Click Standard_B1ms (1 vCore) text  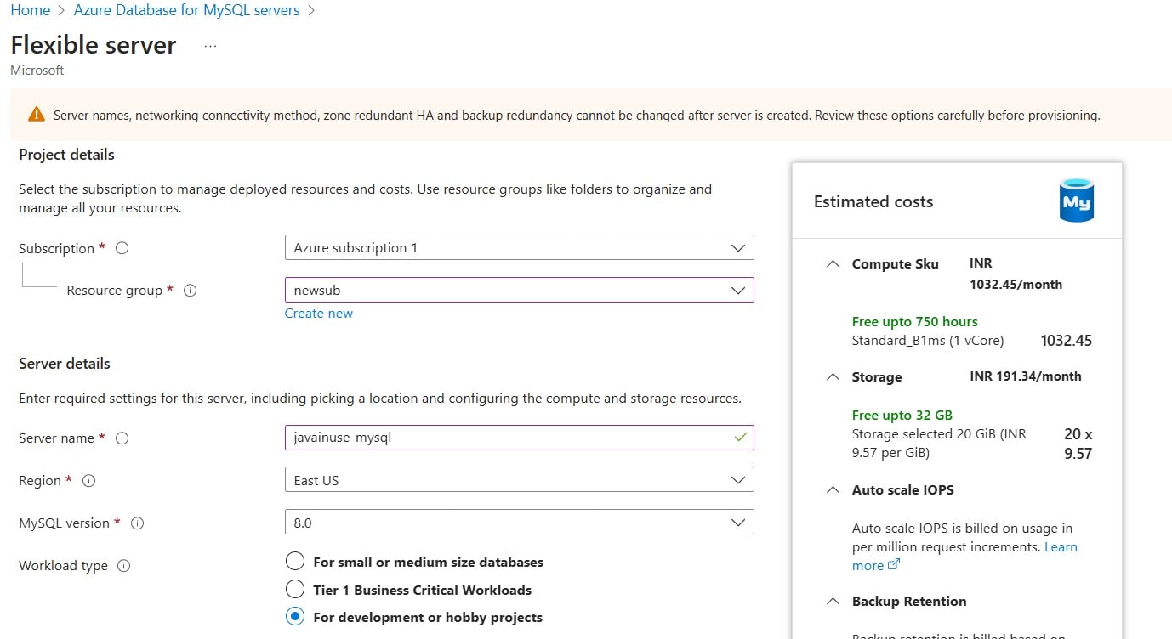point(928,341)
